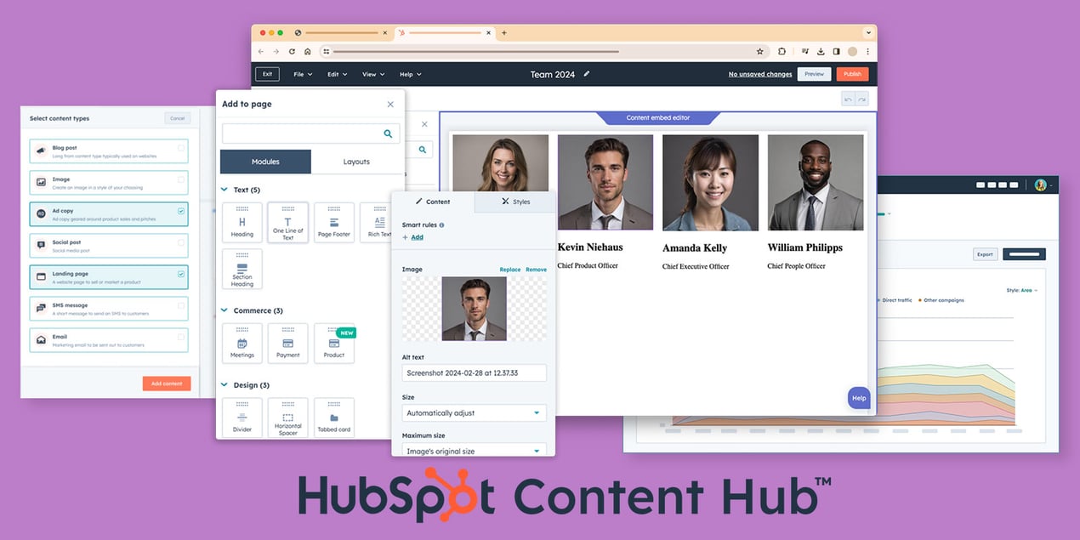Add the Page Footer module

[333, 222]
